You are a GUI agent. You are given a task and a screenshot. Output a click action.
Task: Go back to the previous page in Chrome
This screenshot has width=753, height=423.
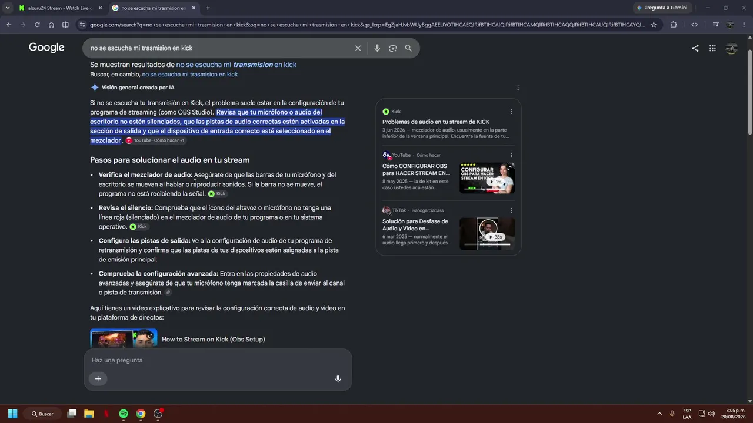[9, 25]
